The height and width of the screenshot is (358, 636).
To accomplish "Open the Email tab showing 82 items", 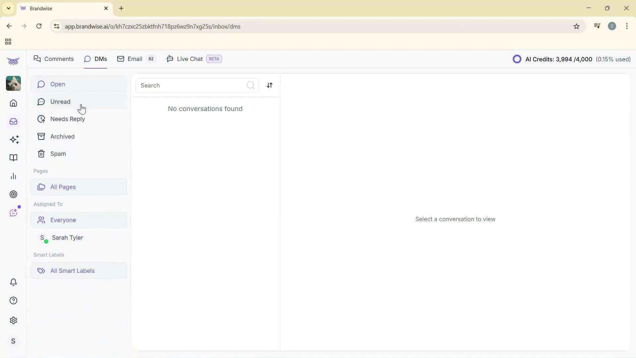I will (x=134, y=59).
